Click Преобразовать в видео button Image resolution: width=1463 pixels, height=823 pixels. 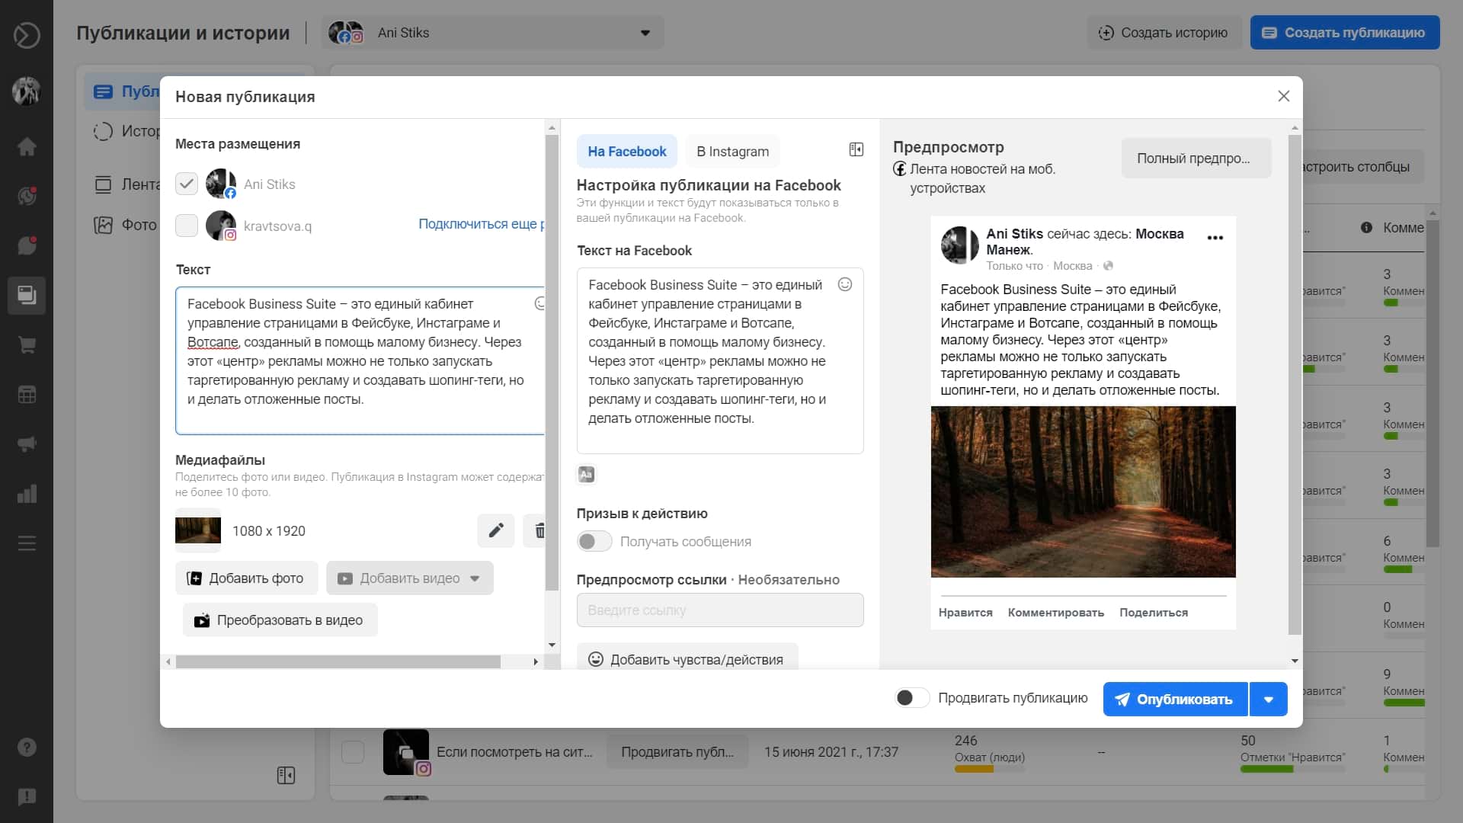(x=280, y=620)
